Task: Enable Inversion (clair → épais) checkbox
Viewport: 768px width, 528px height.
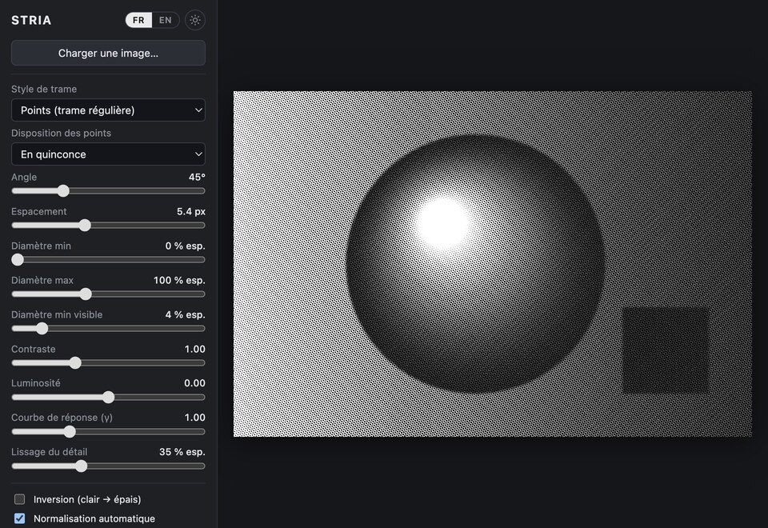Action: point(19,499)
